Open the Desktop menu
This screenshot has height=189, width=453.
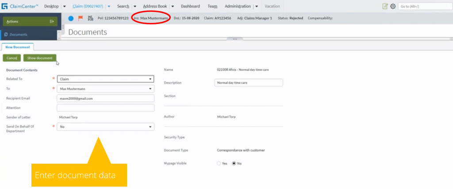click(51, 6)
